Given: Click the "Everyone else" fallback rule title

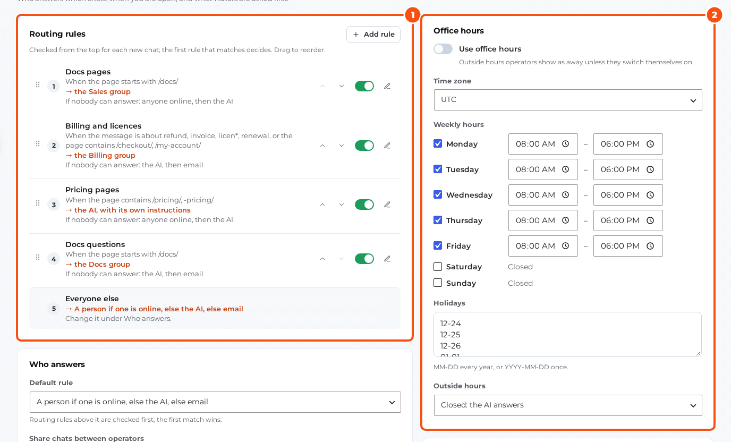Looking at the screenshot, I should click(x=92, y=299).
